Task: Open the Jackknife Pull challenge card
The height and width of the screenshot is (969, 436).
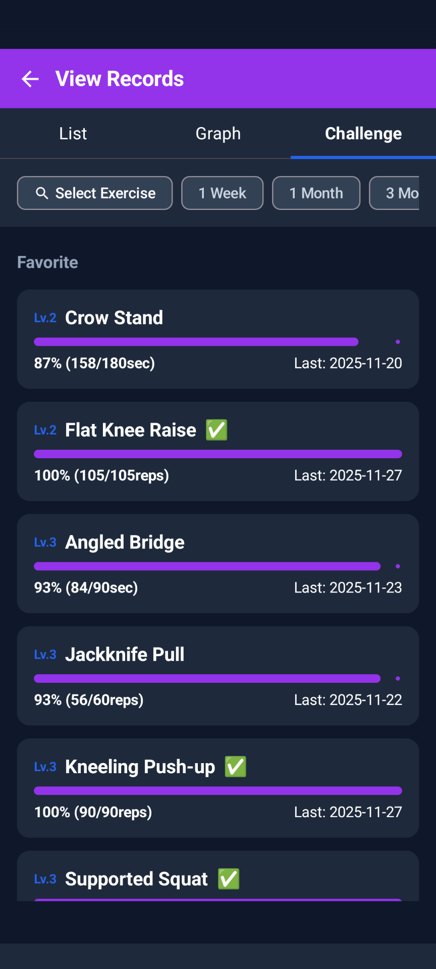Action: [218, 676]
